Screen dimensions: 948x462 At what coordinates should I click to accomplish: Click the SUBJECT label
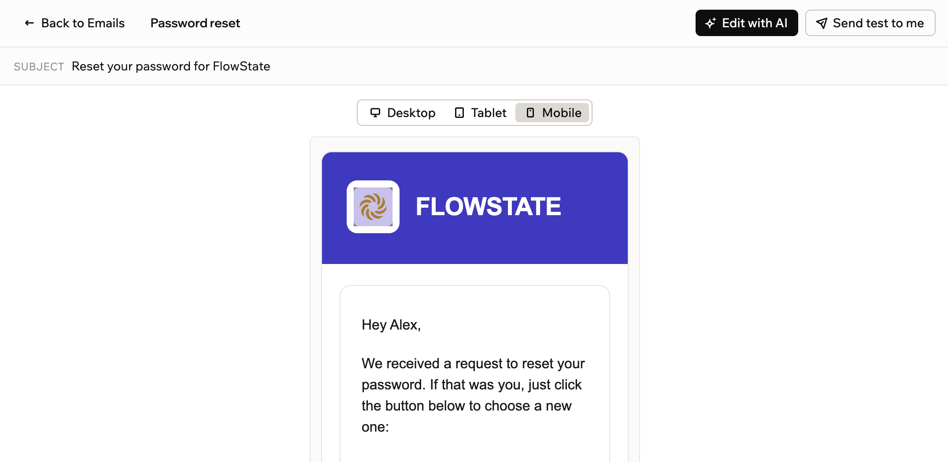coord(39,66)
